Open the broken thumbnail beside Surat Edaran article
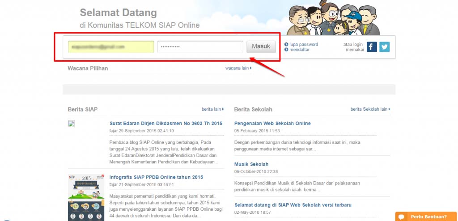458x221 pixels. pos(71,124)
